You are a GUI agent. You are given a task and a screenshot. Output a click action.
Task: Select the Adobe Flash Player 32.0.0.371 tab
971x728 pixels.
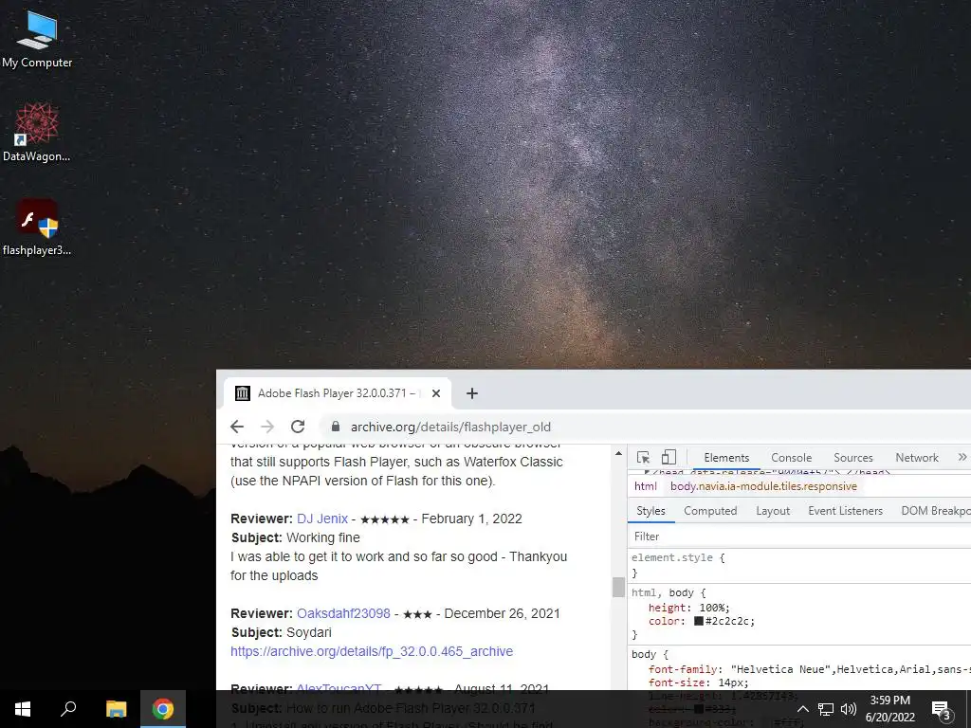[337, 393]
